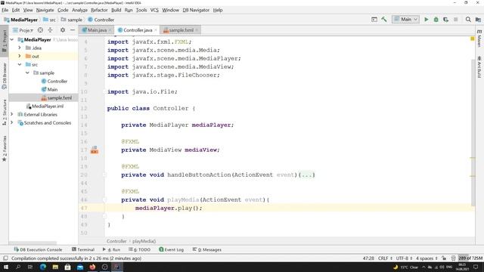Screen dimensions: 484x272
Task: Hide the Project panel with the minus icon
Action: tap(73, 30)
